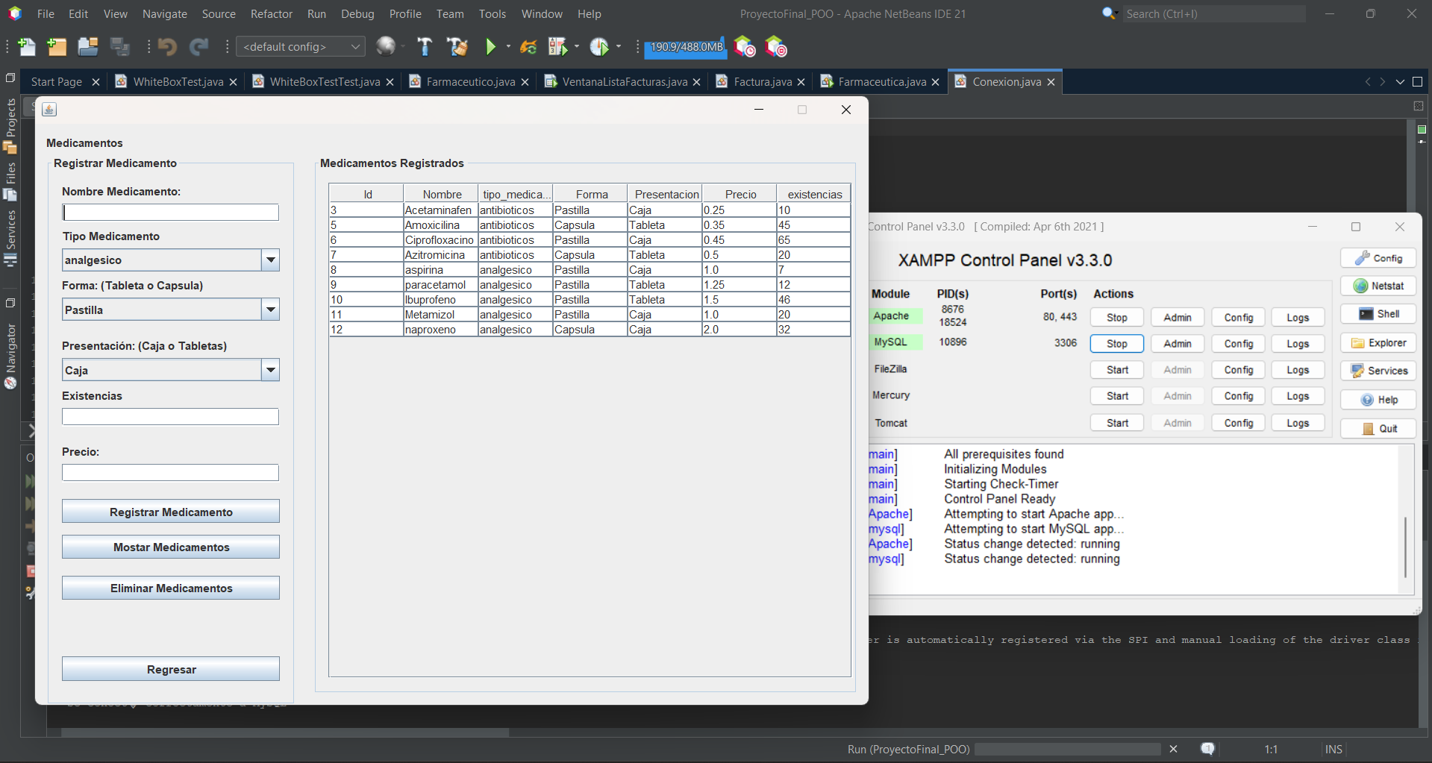
Task: Click Eliminar Medicamentos button
Action: click(171, 588)
